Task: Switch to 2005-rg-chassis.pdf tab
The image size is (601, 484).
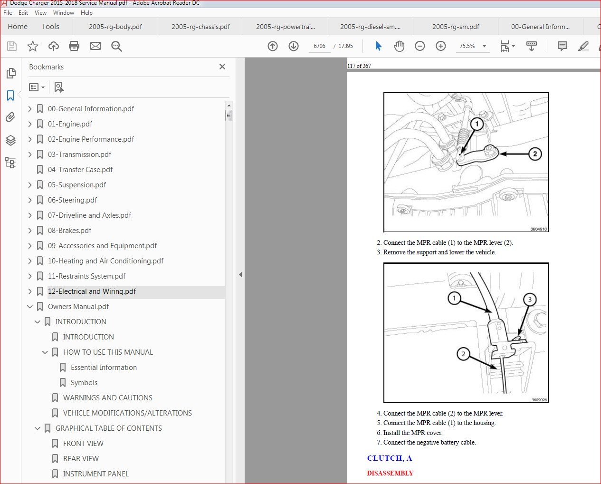Action: tap(200, 27)
